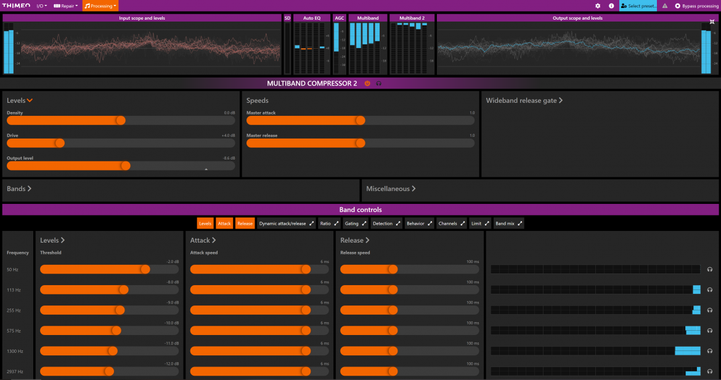This screenshot has height=380, width=721.
Task: Click the Multiband Compressor 2 headphones icon
Action: point(378,83)
